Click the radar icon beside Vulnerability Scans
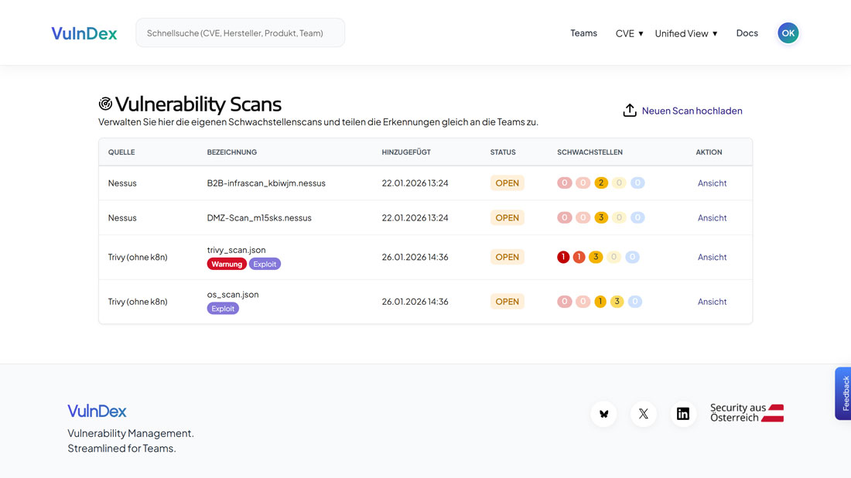 pyautogui.click(x=105, y=104)
